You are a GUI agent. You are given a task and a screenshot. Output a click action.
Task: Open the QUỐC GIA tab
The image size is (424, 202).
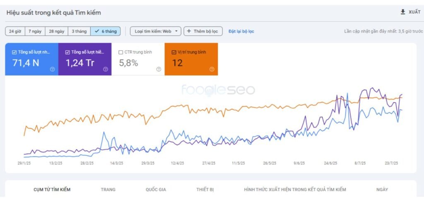pos(156,190)
